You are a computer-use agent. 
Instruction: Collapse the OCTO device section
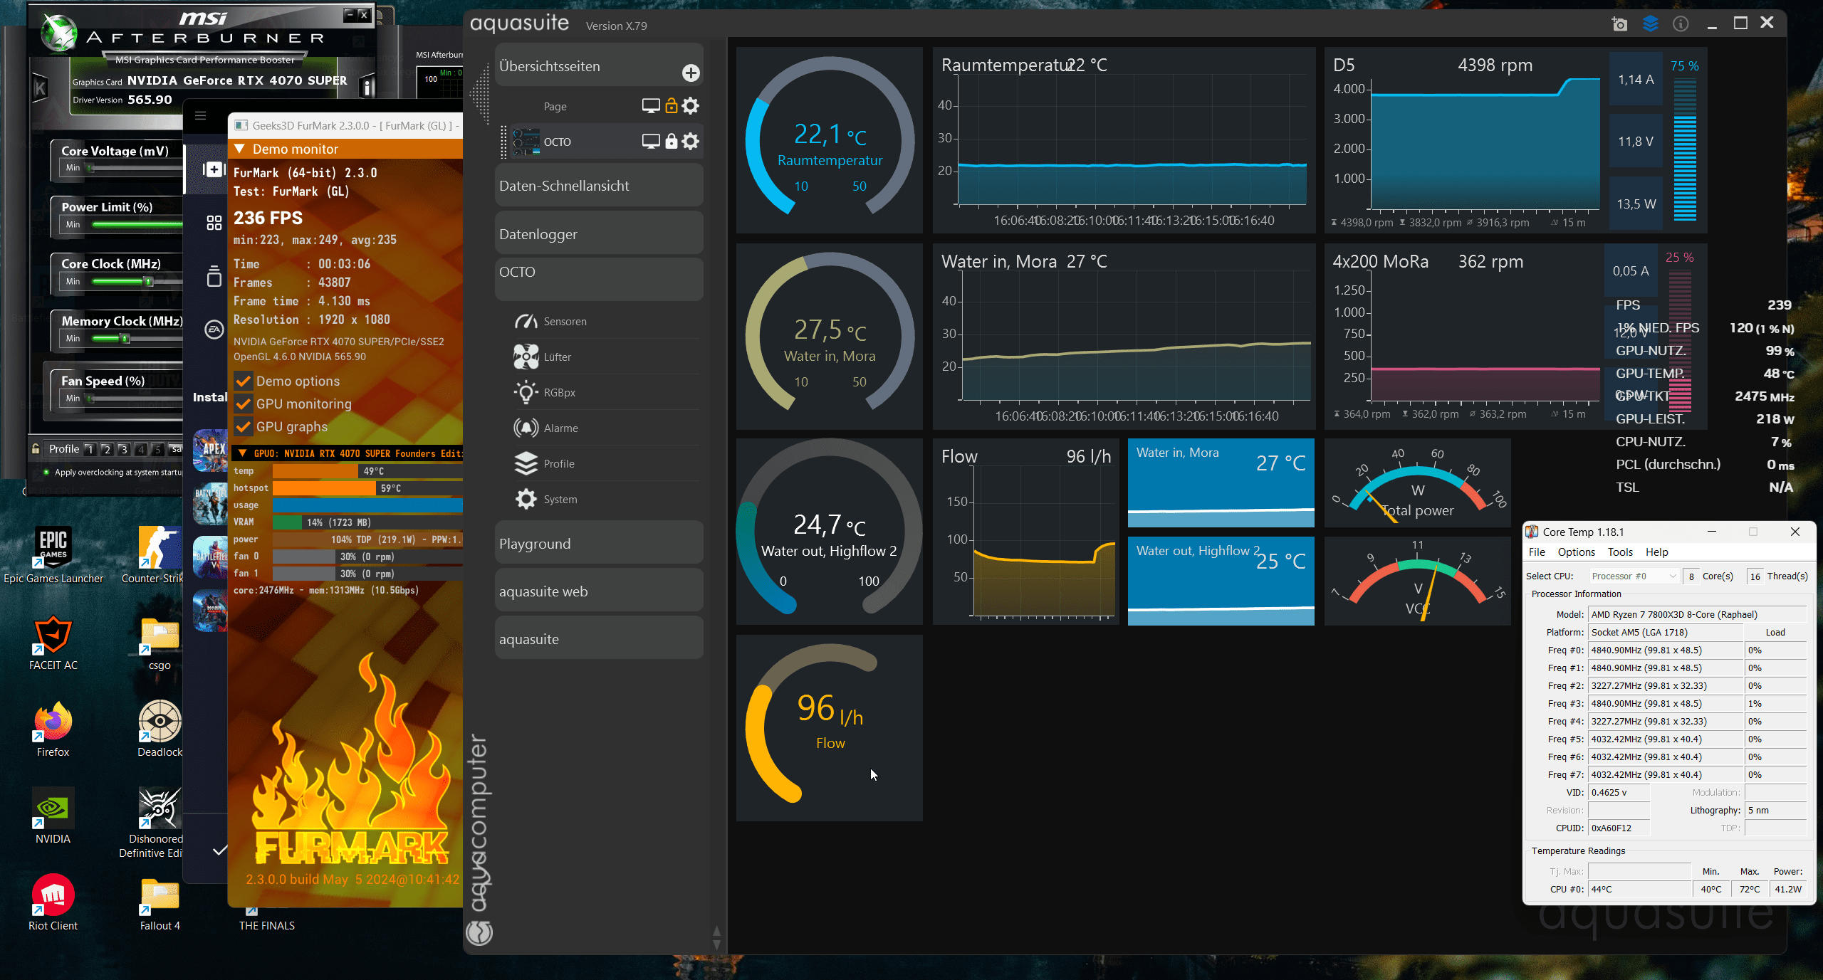coord(598,279)
